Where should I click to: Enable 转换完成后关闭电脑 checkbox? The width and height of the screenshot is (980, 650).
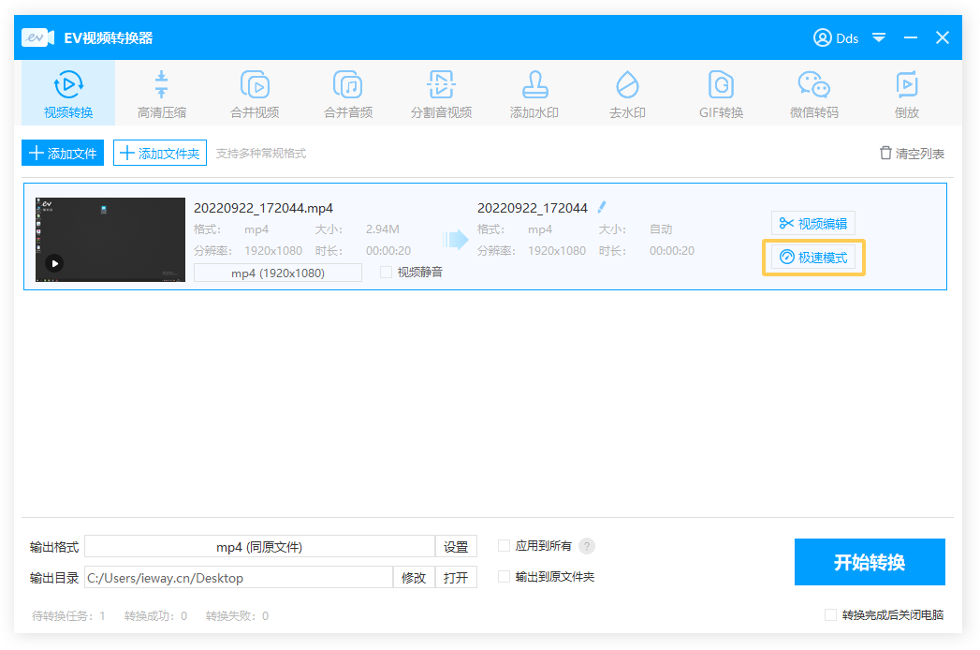click(x=830, y=615)
